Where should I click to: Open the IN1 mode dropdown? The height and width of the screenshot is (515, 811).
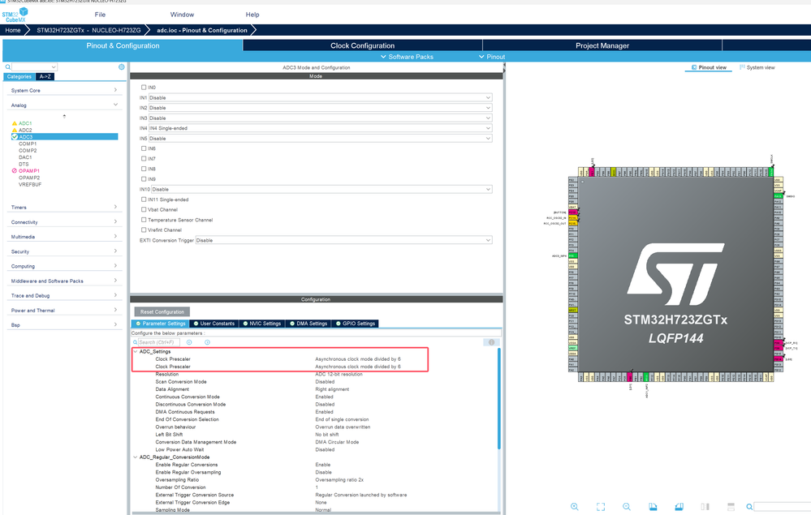pos(320,97)
